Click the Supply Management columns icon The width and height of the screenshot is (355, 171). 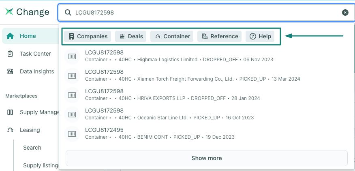coord(11,112)
